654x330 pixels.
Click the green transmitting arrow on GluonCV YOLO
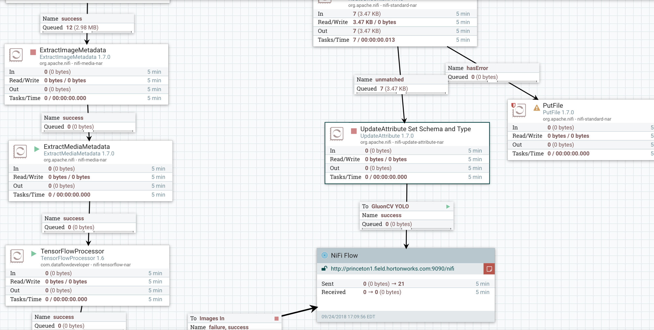tap(448, 207)
